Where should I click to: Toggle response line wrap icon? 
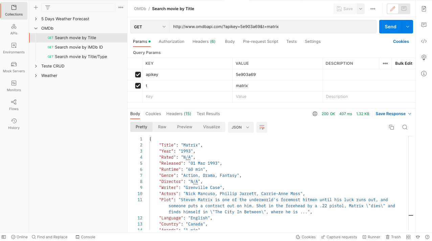point(262,127)
